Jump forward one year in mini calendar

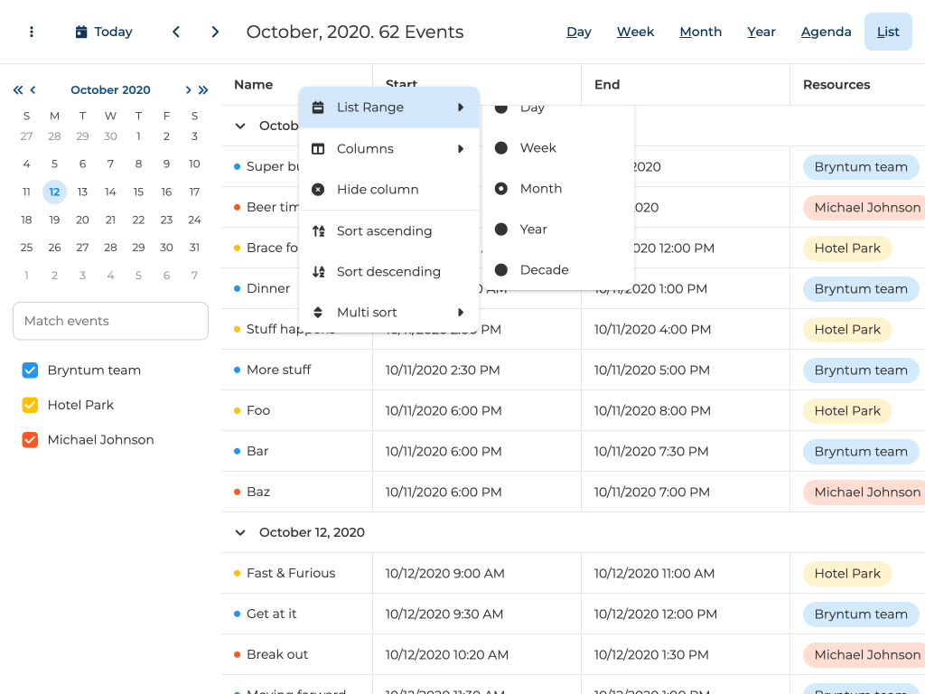pyautogui.click(x=203, y=89)
